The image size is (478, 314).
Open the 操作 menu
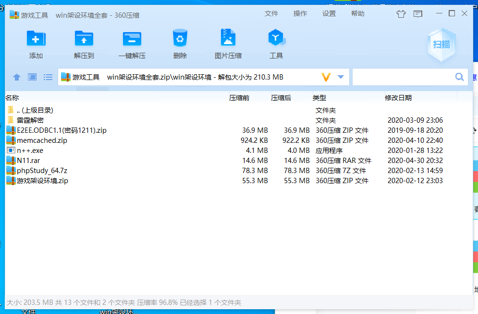[300, 14]
